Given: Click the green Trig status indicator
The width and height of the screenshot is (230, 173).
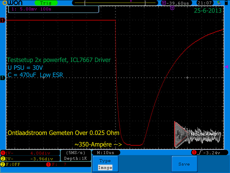Looking at the screenshot, I should pyautogui.click(x=46, y=3).
